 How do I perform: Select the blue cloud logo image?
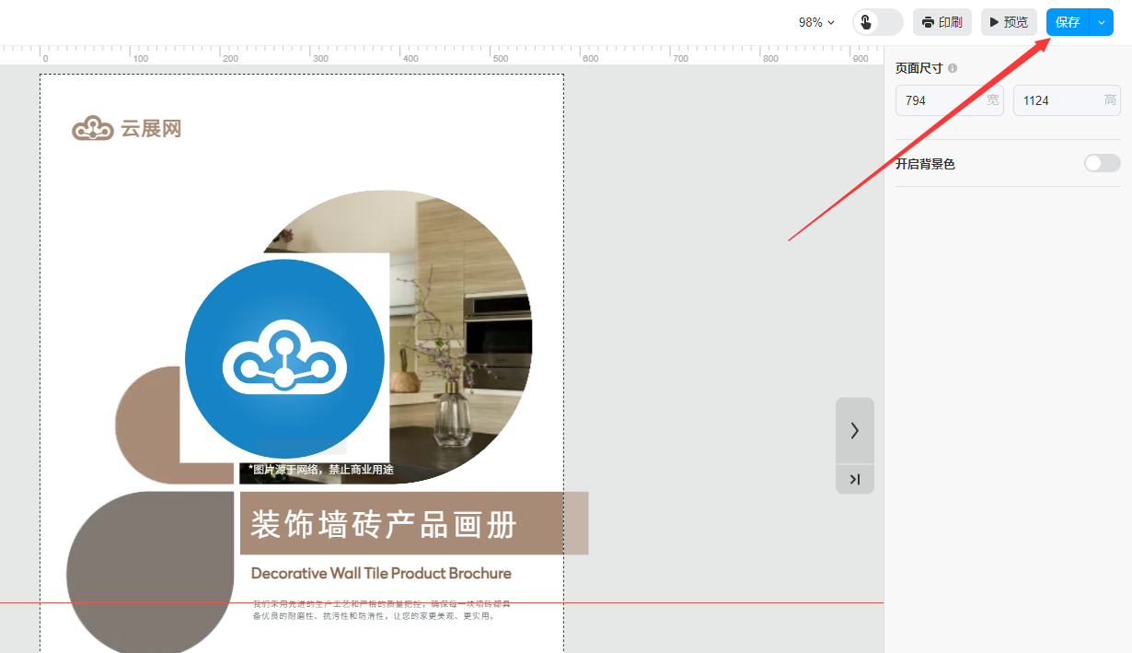[284, 358]
